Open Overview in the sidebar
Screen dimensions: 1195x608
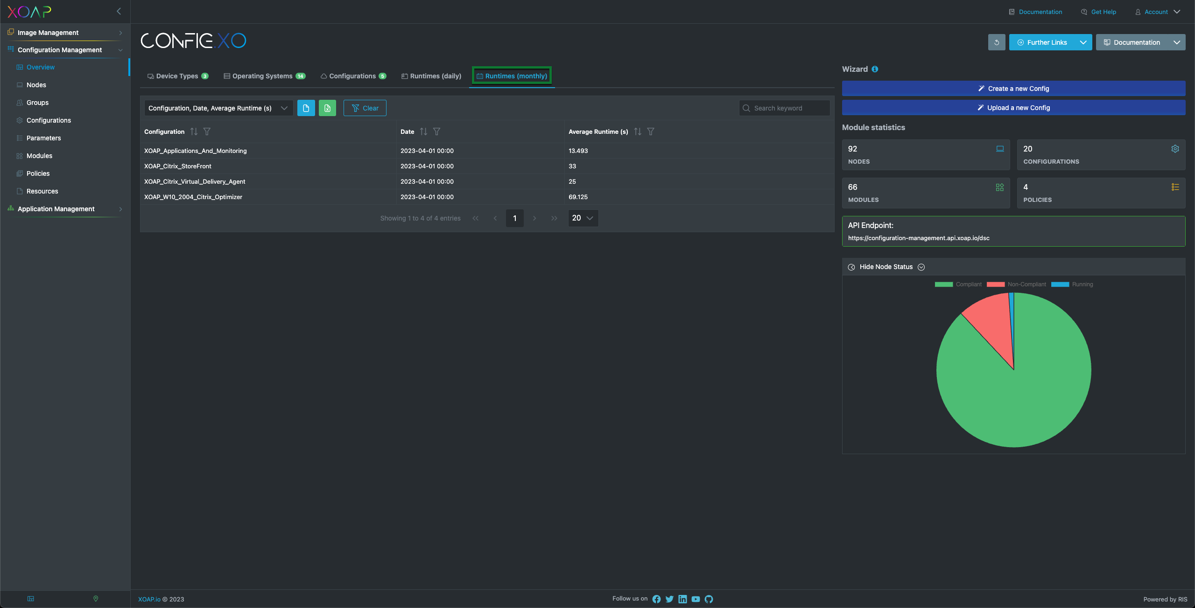tap(41, 67)
